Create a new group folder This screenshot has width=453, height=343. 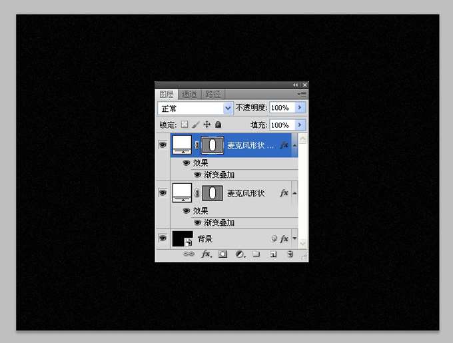pyautogui.click(x=256, y=254)
